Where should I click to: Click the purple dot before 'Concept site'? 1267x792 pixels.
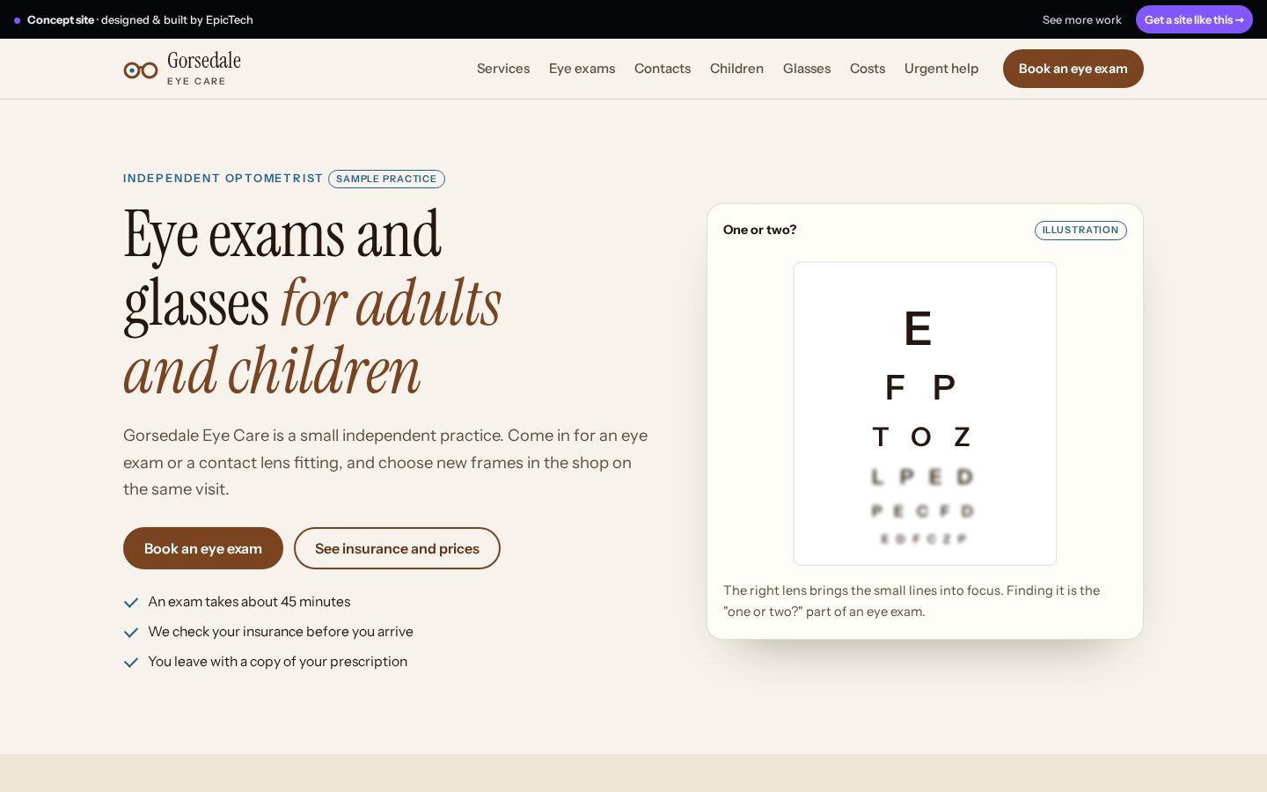[x=17, y=20]
